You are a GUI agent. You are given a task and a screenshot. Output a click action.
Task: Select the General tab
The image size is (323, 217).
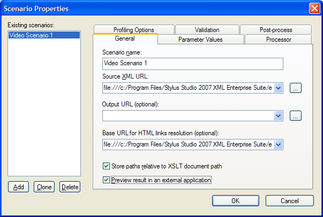[125, 38]
